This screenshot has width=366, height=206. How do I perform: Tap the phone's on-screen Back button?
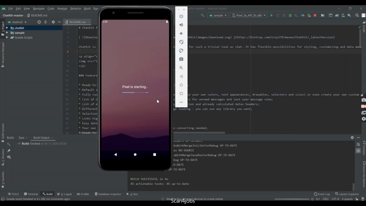coord(116,154)
